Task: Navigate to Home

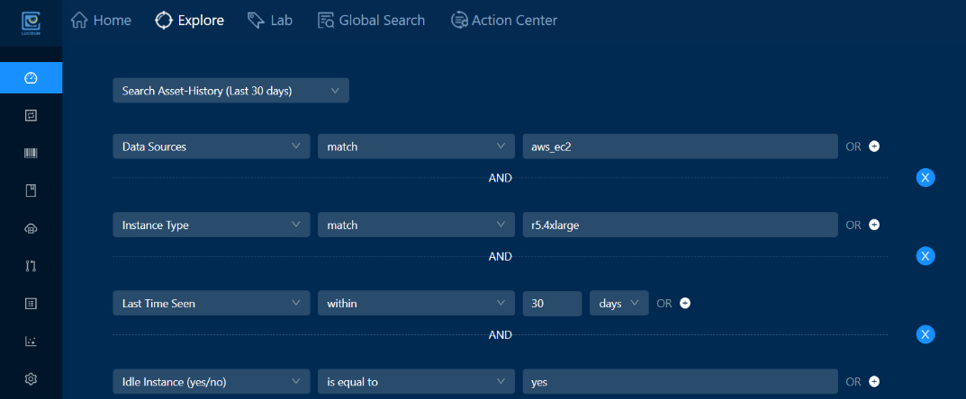Action: [x=101, y=21]
